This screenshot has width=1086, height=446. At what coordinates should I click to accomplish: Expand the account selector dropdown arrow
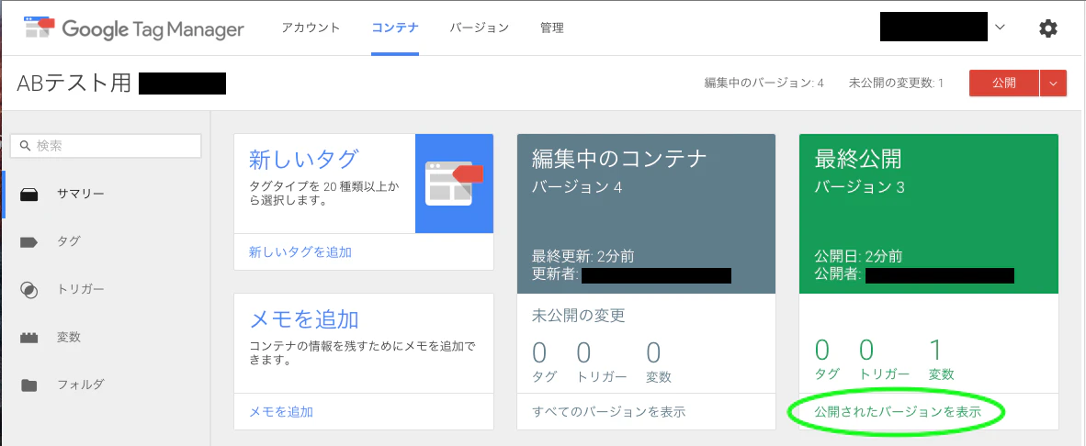tap(1000, 28)
